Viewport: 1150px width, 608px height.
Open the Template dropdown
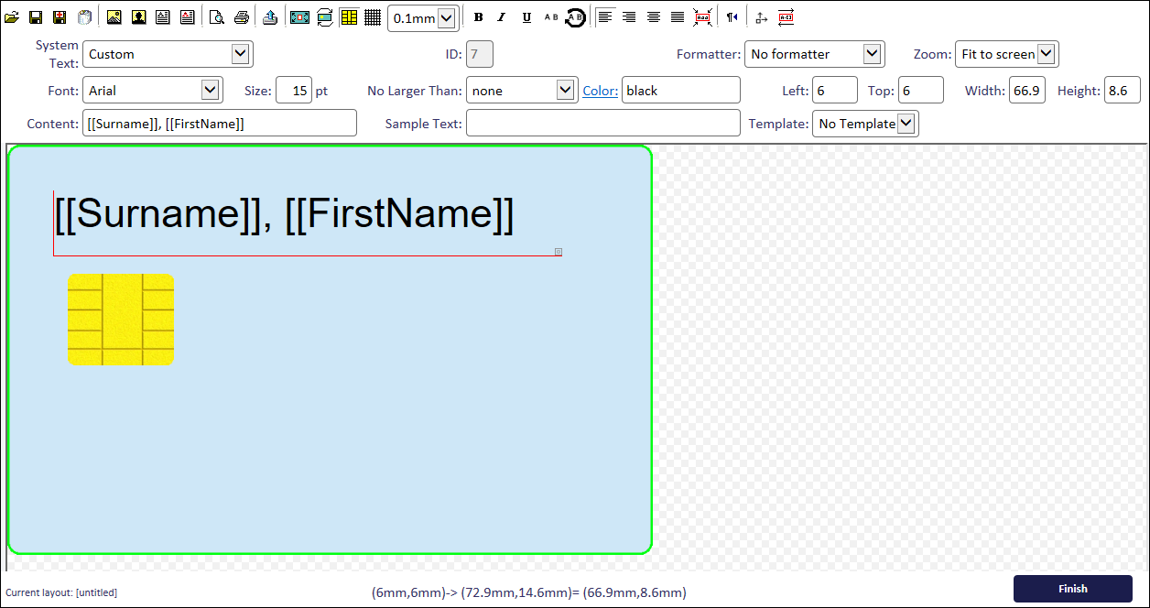tap(865, 124)
